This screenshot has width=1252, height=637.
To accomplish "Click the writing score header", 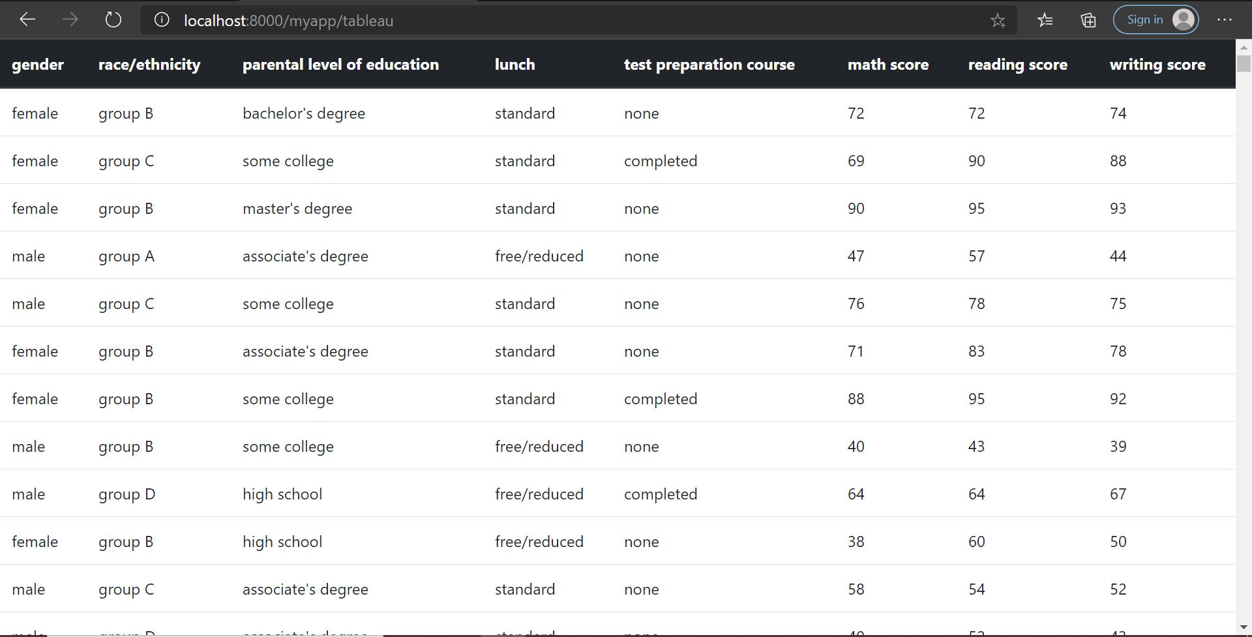I will click(x=1157, y=64).
